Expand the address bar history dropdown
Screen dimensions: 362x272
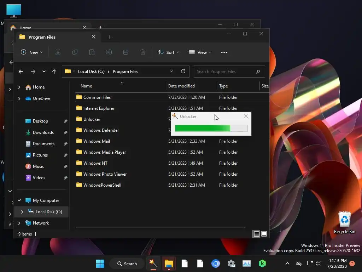coord(171,71)
